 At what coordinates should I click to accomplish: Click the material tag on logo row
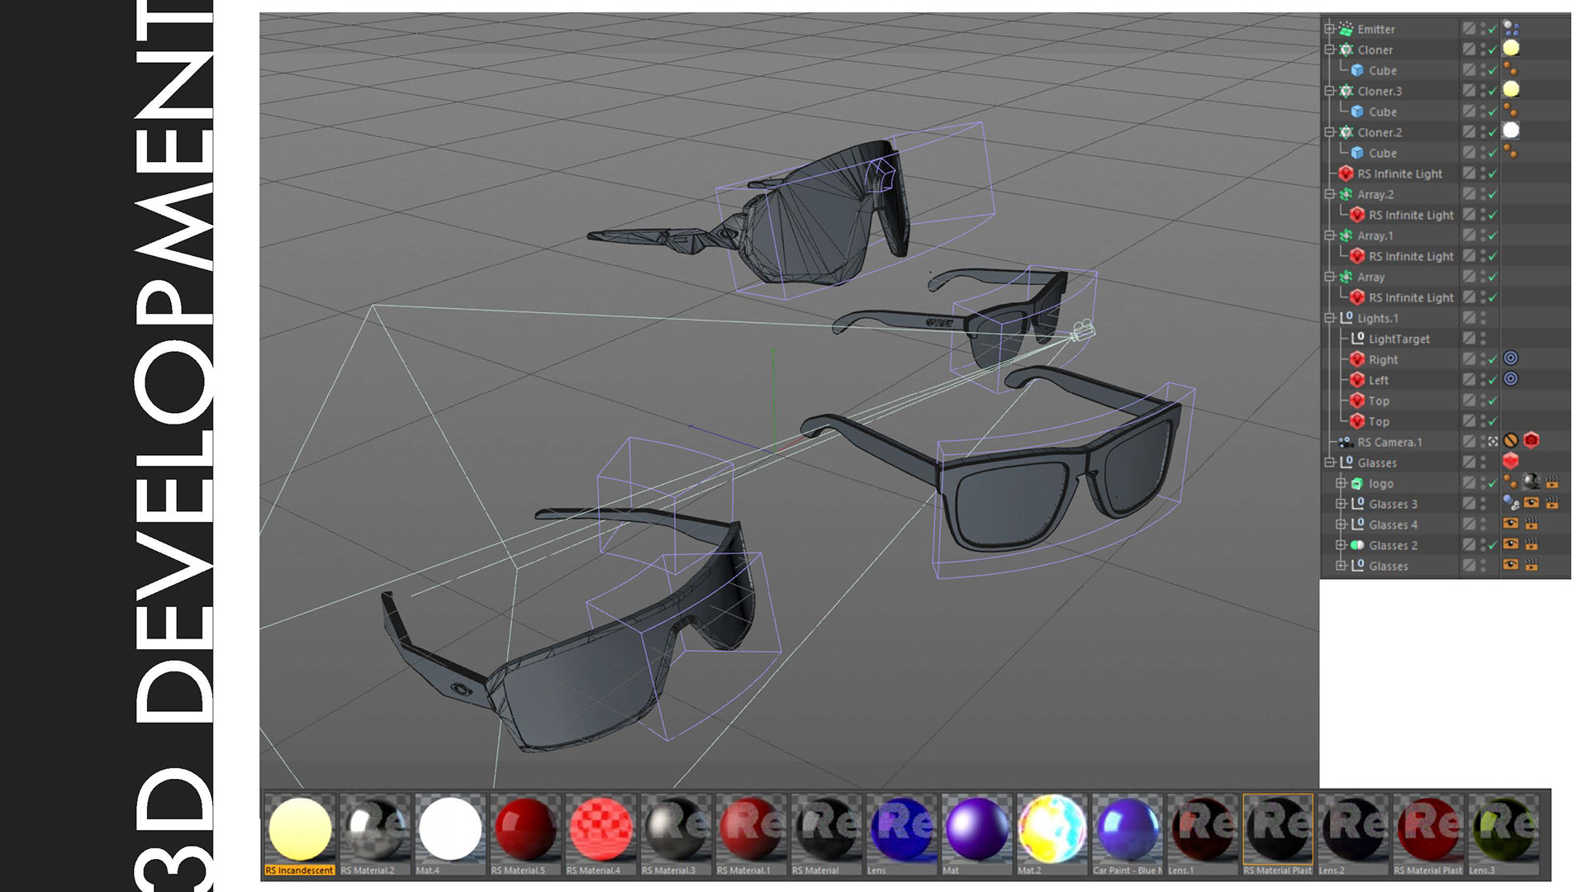[x=1531, y=482]
